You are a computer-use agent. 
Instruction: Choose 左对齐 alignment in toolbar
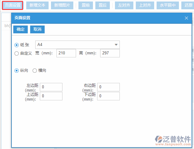[124, 5]
